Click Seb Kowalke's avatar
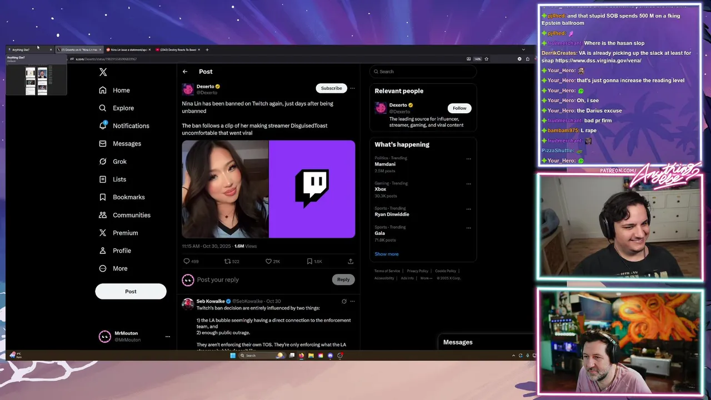Image resolution: width=711 pixels, height=400 pixels. pyautogui.click(x=188, y=303)
